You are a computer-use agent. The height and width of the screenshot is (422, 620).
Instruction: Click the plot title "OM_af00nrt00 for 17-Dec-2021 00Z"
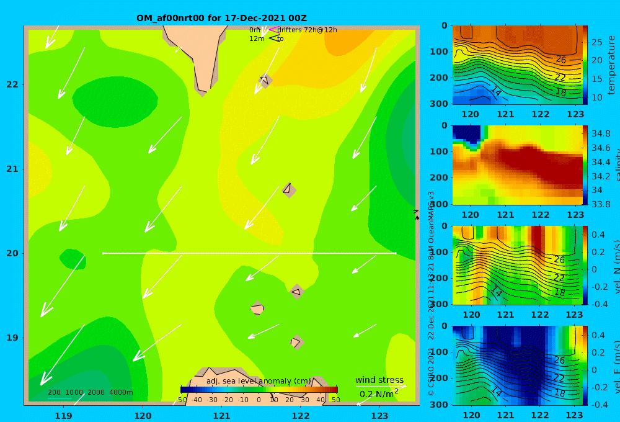(x=221, y=18)
